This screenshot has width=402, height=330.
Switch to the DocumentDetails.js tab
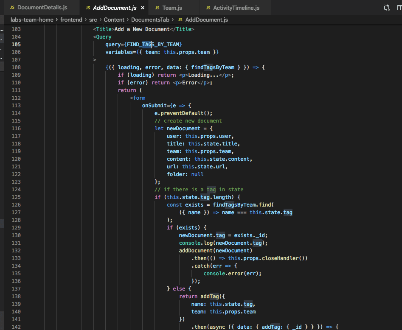(42, 8)
